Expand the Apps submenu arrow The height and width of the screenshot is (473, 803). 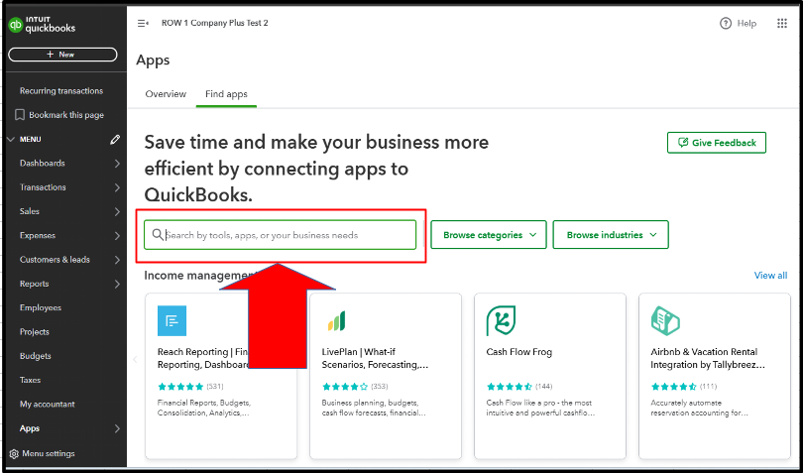point(117,428)
